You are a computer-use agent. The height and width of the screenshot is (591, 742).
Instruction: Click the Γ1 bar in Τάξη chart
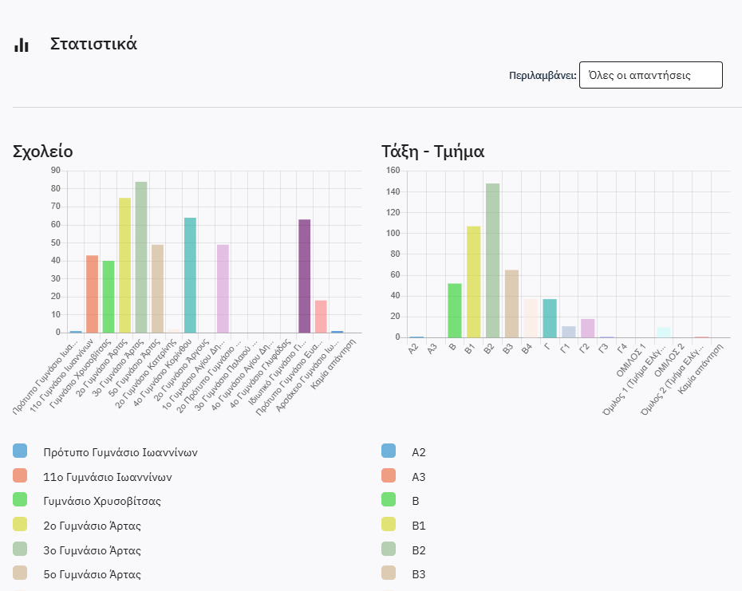click(569, 332)
